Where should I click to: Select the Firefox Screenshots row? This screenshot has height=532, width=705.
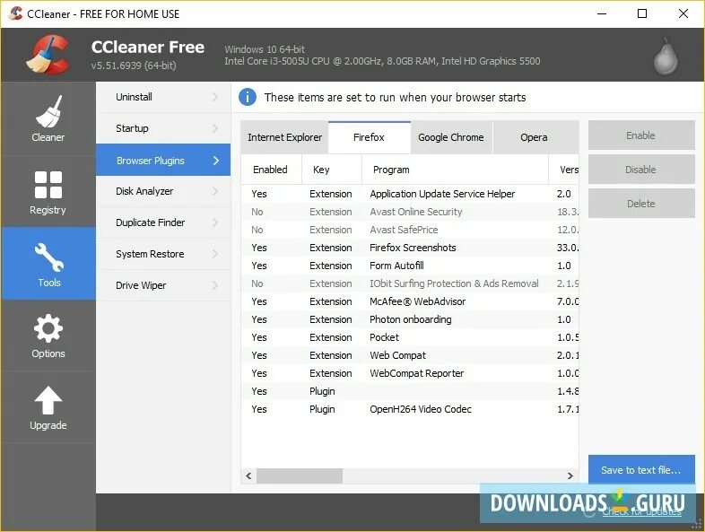point(410,248)
